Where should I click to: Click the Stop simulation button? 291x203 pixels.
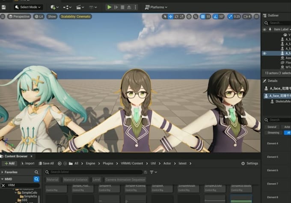pos(122,7)
